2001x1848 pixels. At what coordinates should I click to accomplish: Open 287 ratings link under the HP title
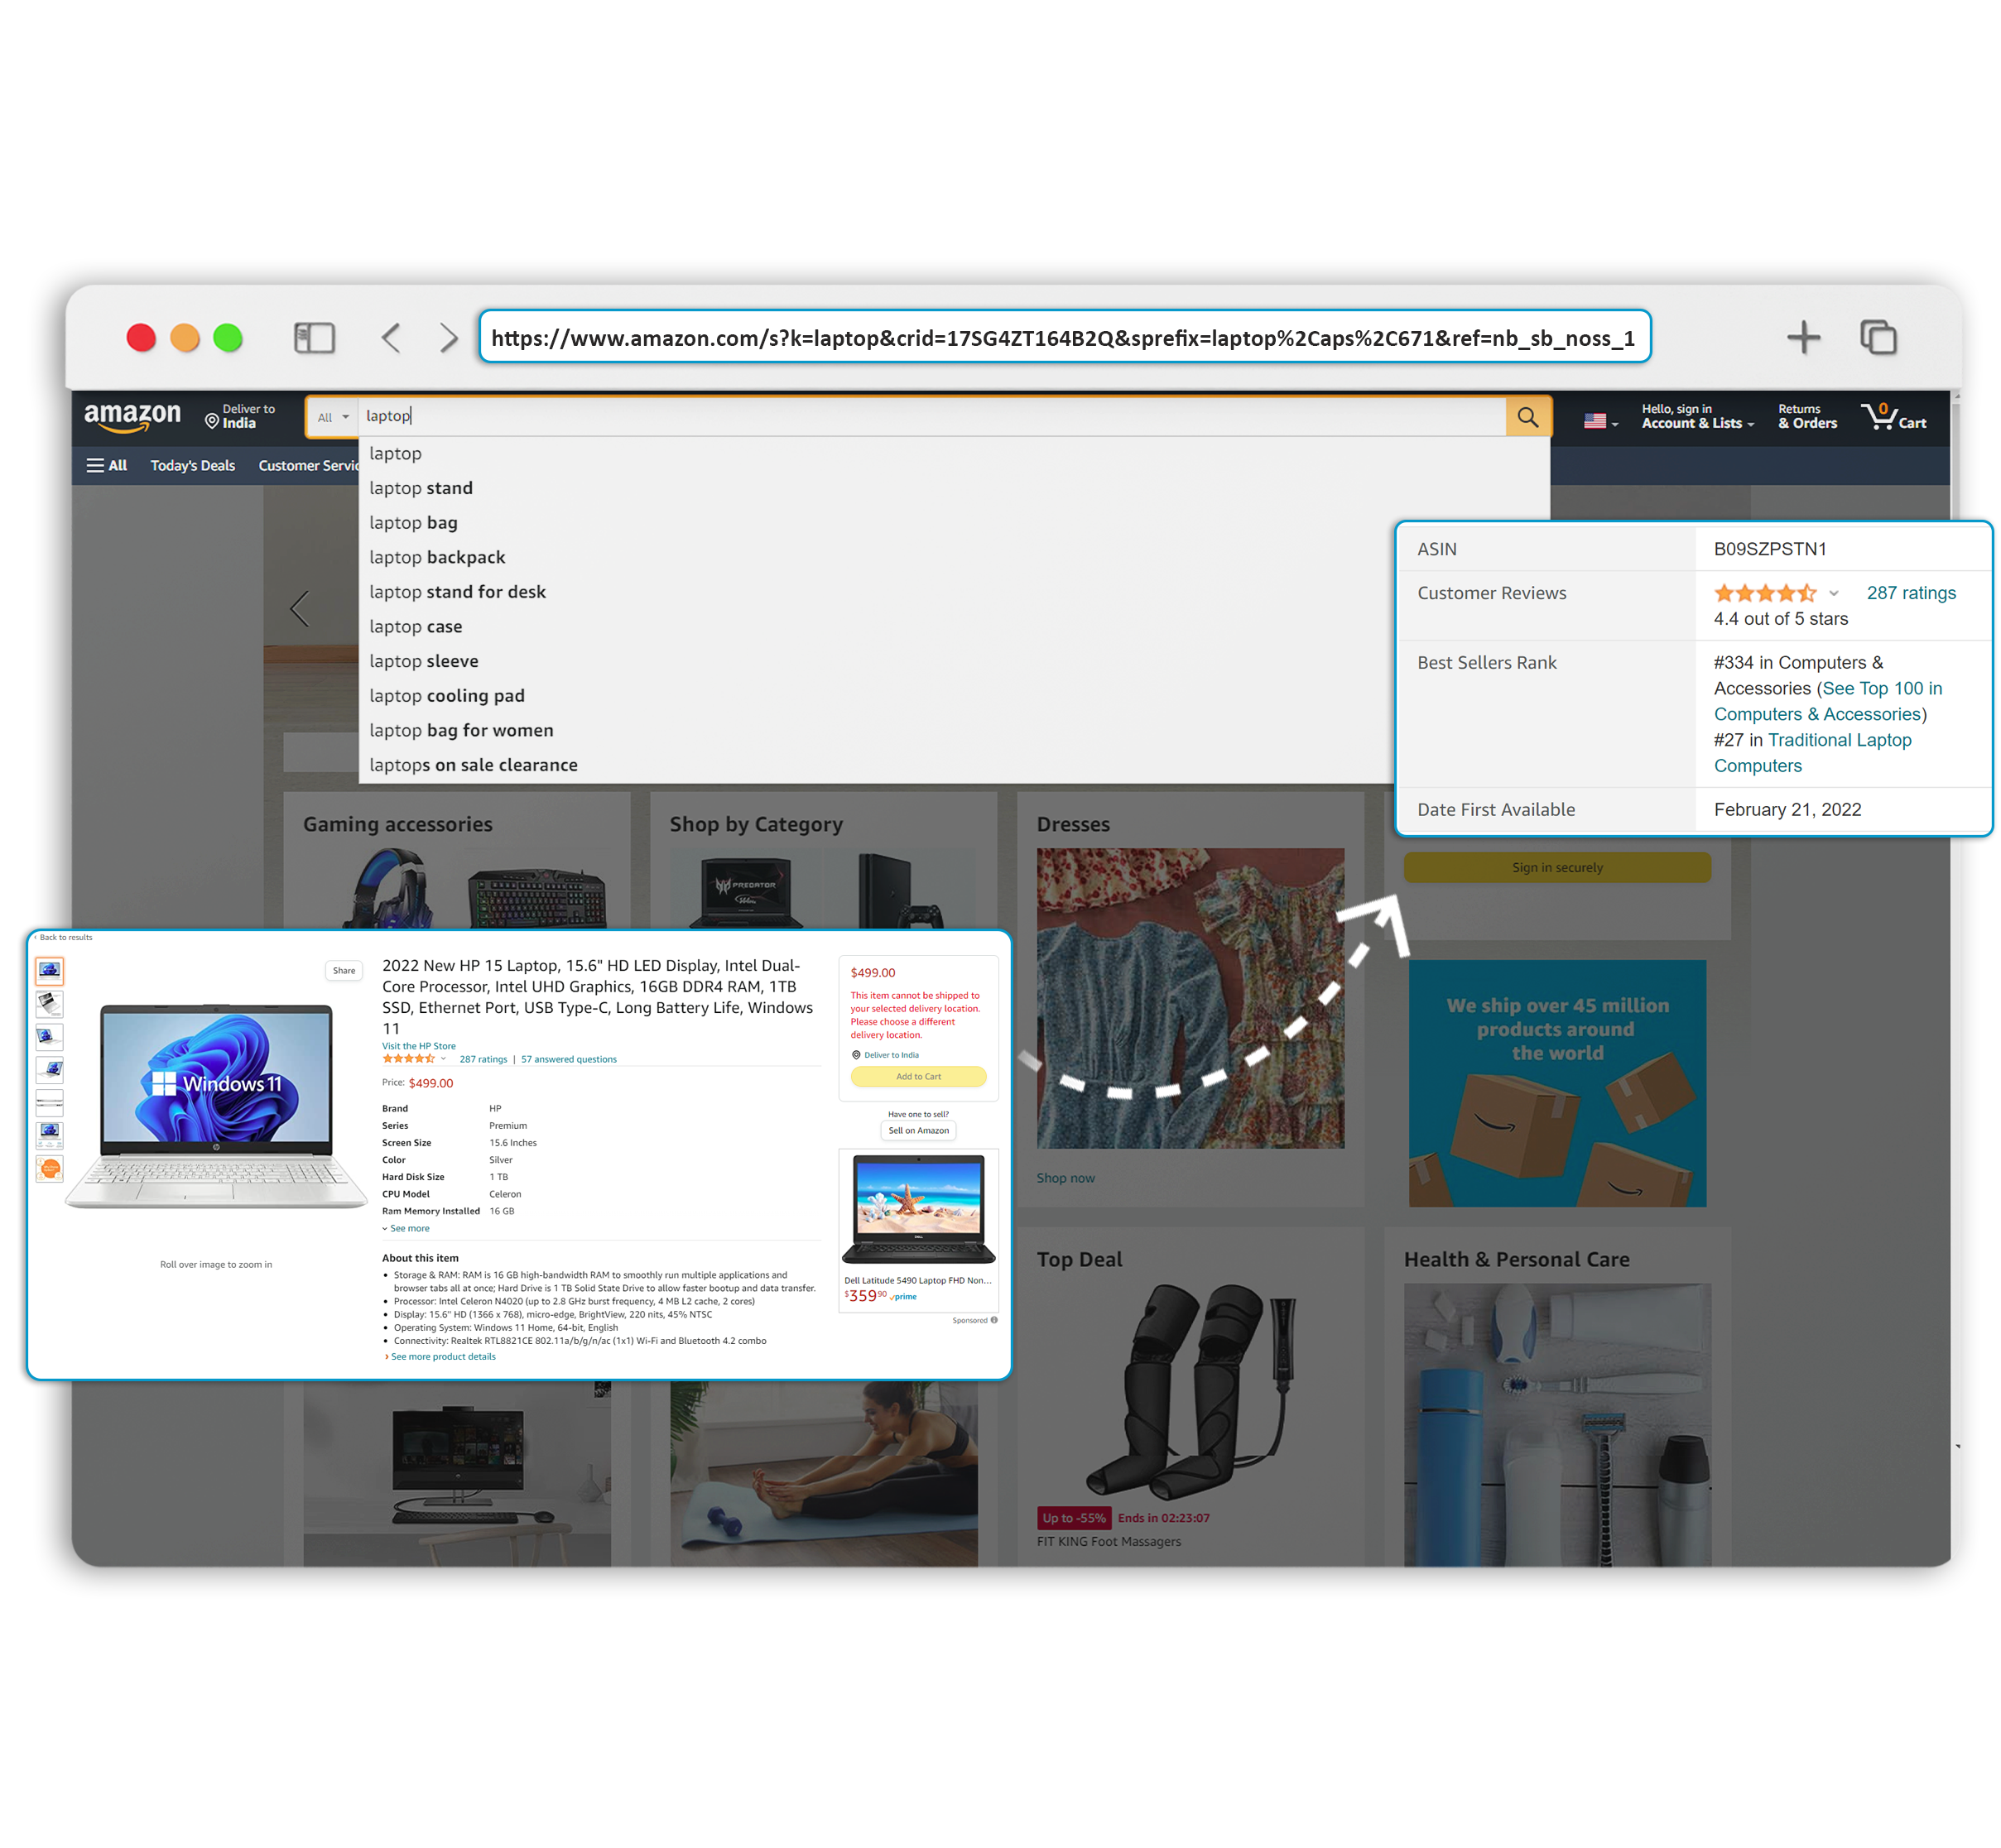(483, 1059)
